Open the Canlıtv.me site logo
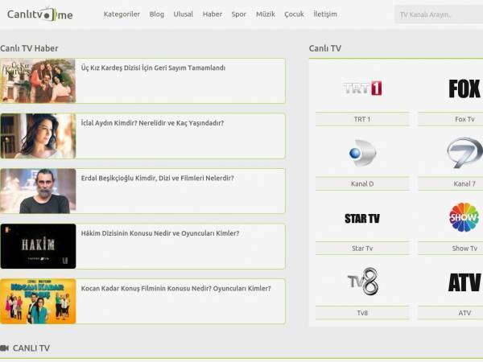Image resolution: width=483 pixels, height=362 pixels. [40, 14]
